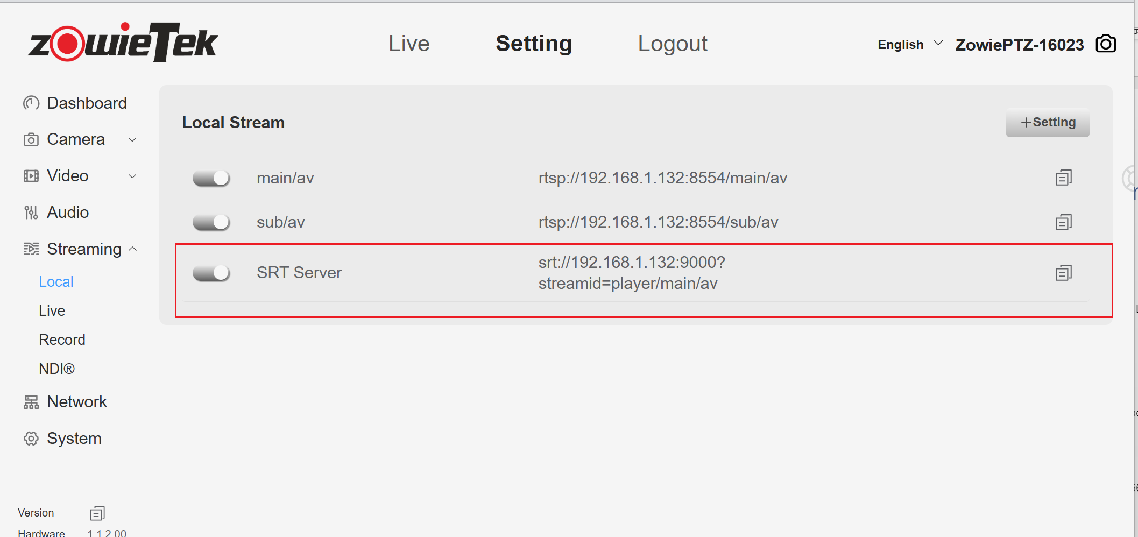
Task: Copy version info using the icon
Action: tap(97, 513)
